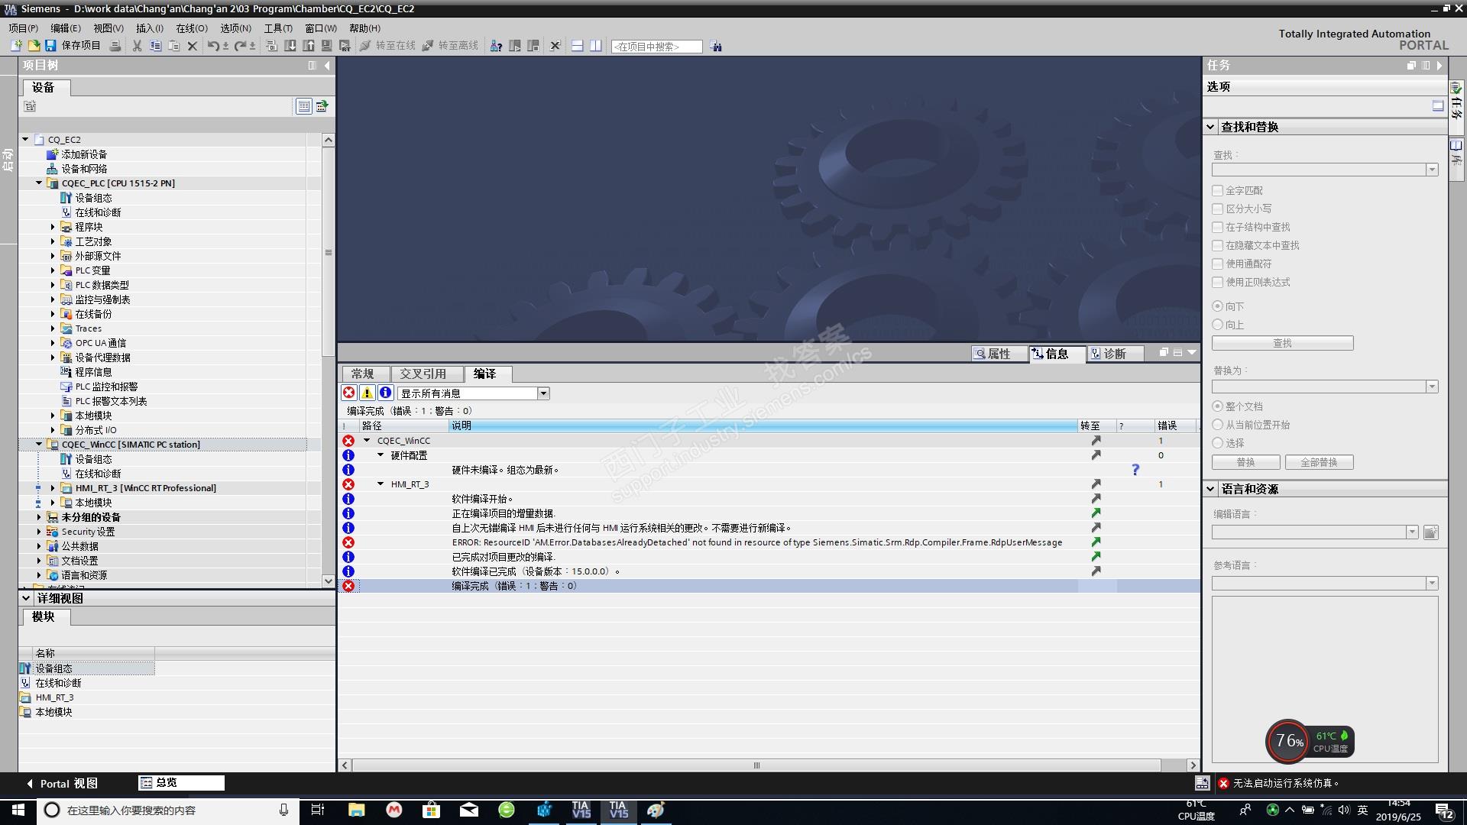Collapse the CQEC_PLC device node
Viewport: 1467px width, 825px height.
pyautogui.click(x=39, y=183)
